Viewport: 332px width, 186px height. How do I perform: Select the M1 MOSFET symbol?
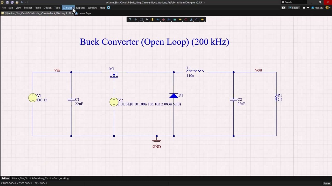[x=114, y=75]
